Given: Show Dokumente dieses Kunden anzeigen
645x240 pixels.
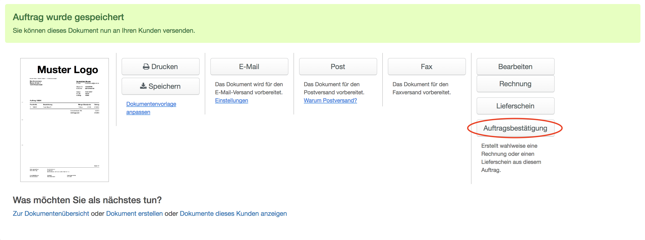Looking at the screenshot, I should [233, 214].
